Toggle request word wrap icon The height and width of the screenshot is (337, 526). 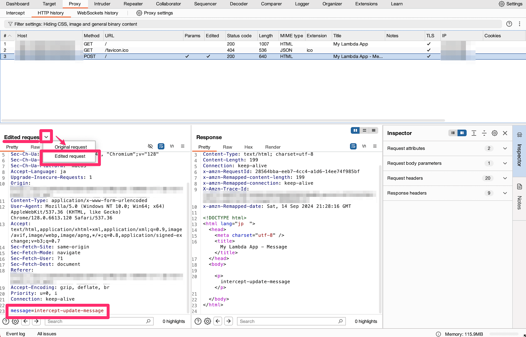[161, 146]
